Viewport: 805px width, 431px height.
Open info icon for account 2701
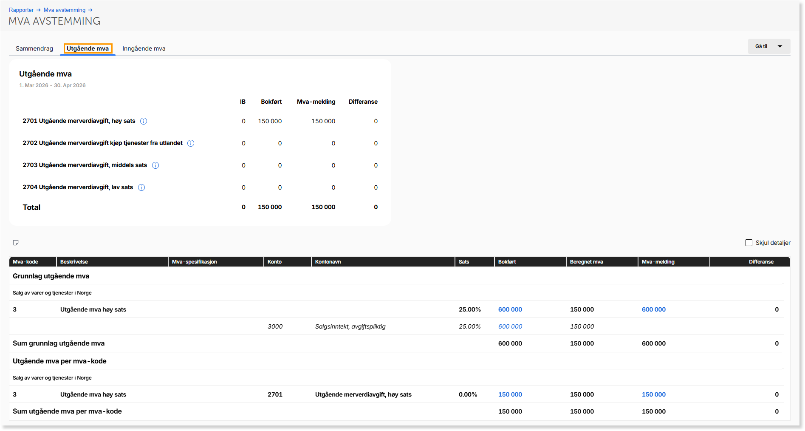click(144, 121)
